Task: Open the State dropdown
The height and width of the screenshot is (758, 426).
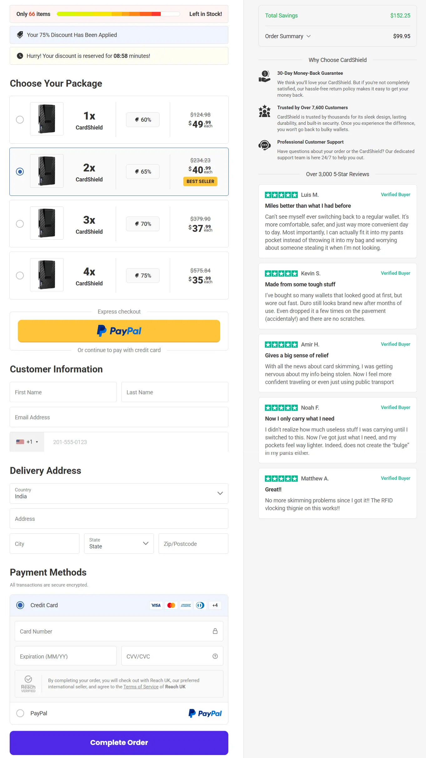Action: coord(119,543)
